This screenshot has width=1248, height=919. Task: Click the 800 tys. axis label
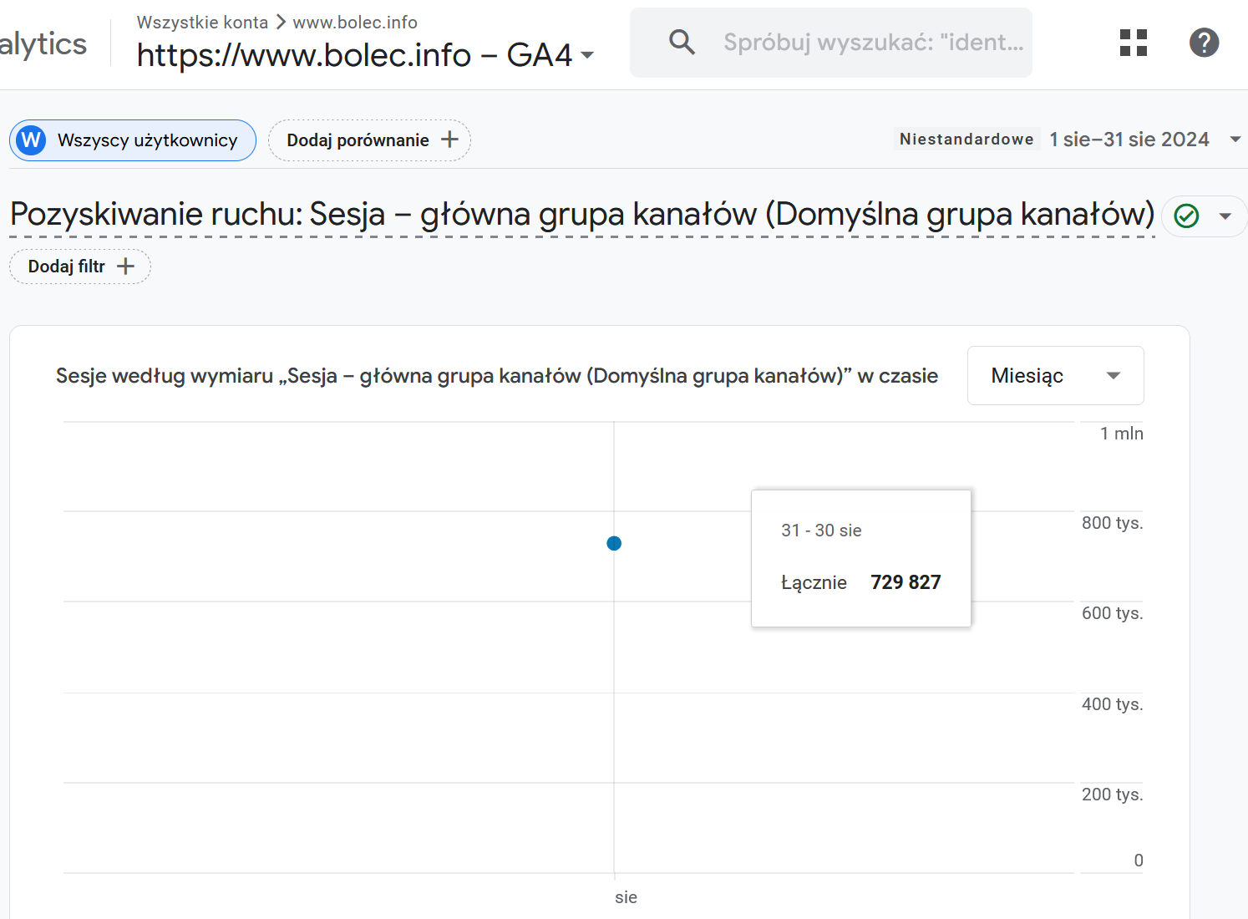(1112, 523)
